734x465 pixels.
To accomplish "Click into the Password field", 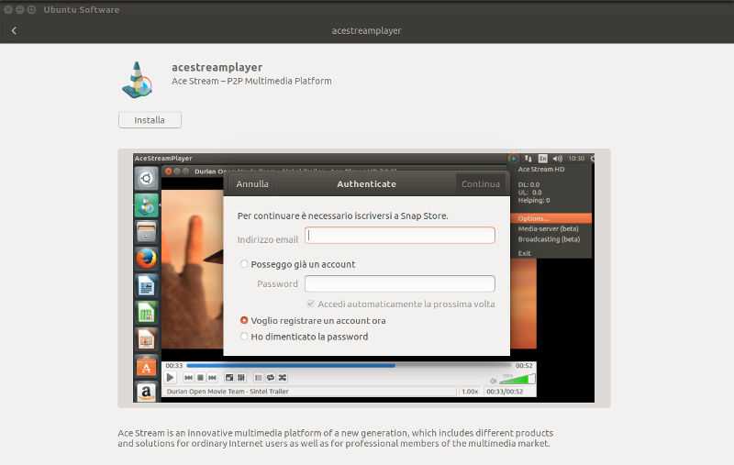I will [x=400, y=284].
